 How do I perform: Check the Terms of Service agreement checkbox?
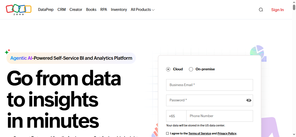[x=167, y=133]
